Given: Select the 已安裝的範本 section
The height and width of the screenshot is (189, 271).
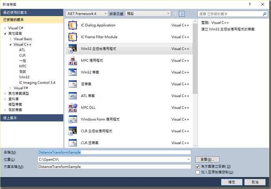Looking at the screenshot, I should click(32, 20).
